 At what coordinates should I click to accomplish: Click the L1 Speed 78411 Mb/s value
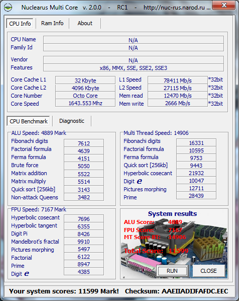click(x=178, y=80)
